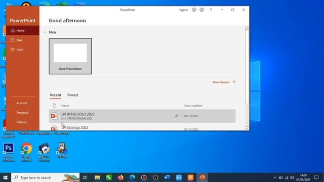The width and height of the screenshot is (324, 182).
Task: Select Google Chrome desktop shortcut
Action: (26, 152)
